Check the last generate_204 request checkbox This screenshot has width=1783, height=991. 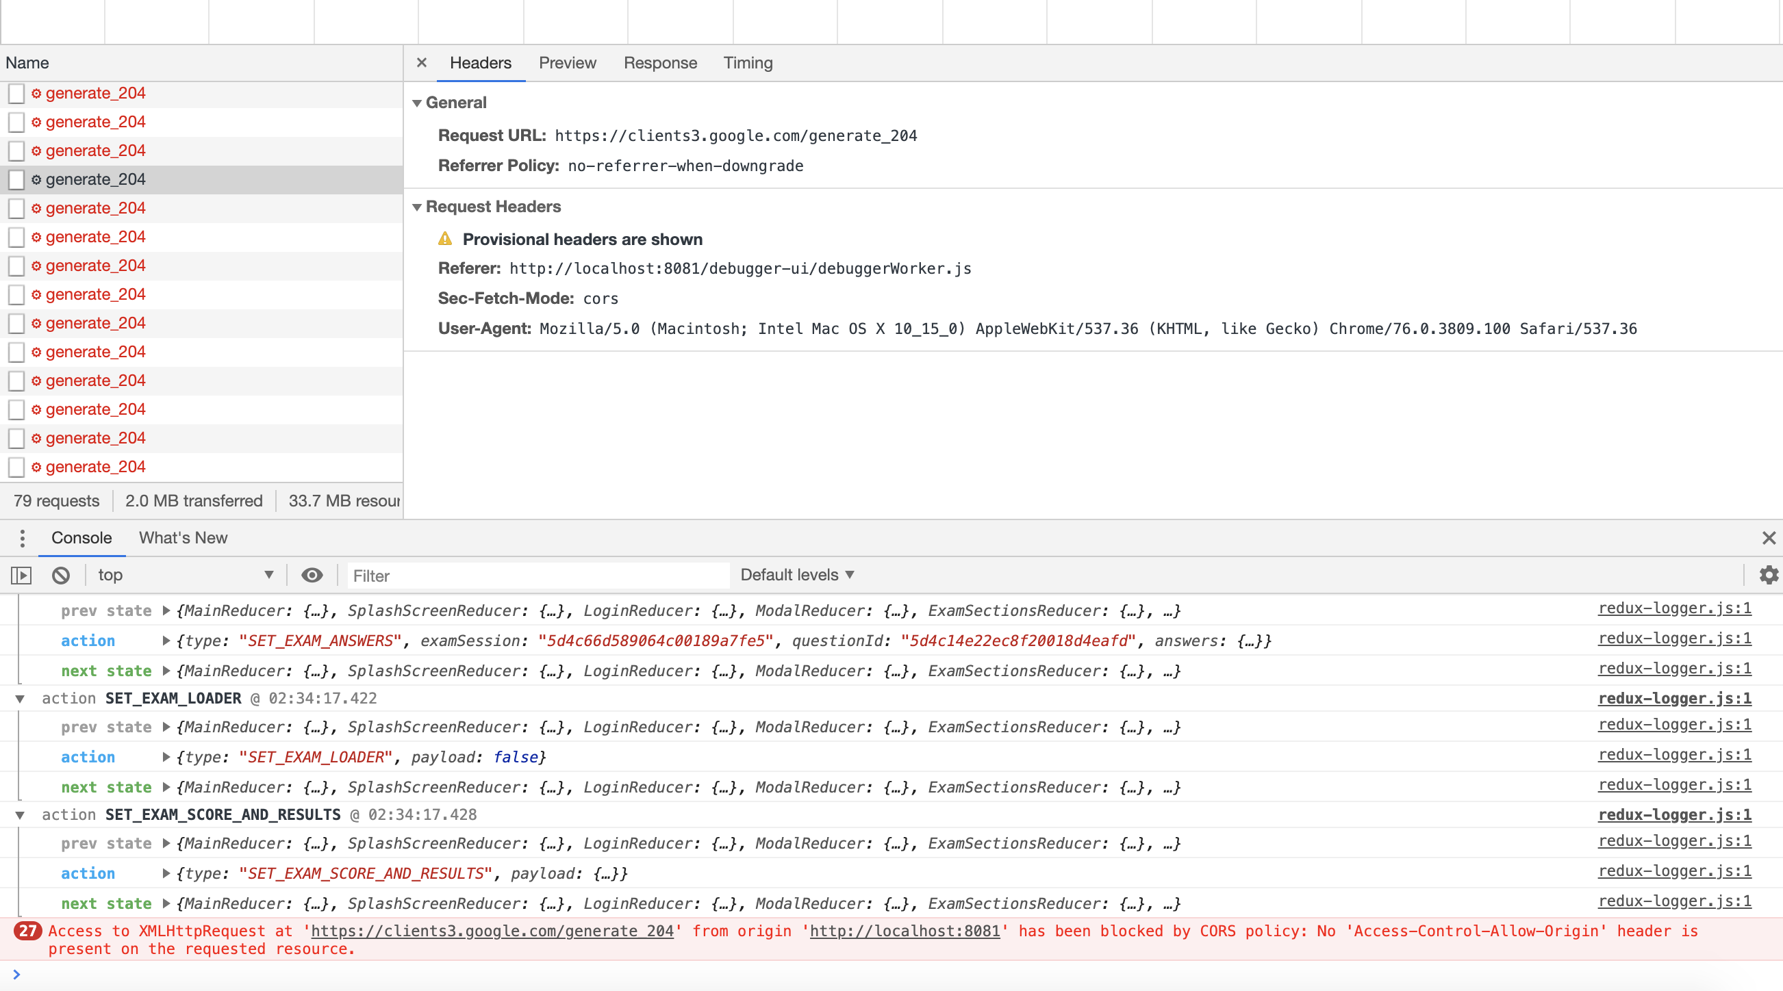pyautogui.click(x=16, y=467)
